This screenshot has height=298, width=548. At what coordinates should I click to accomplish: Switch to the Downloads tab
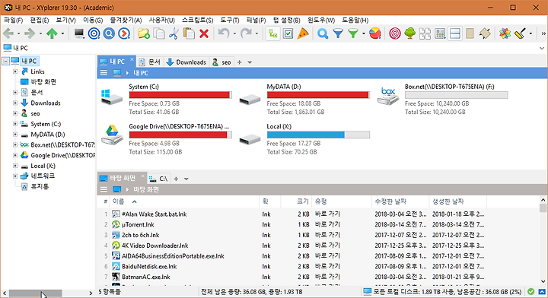tap(186, 62)
